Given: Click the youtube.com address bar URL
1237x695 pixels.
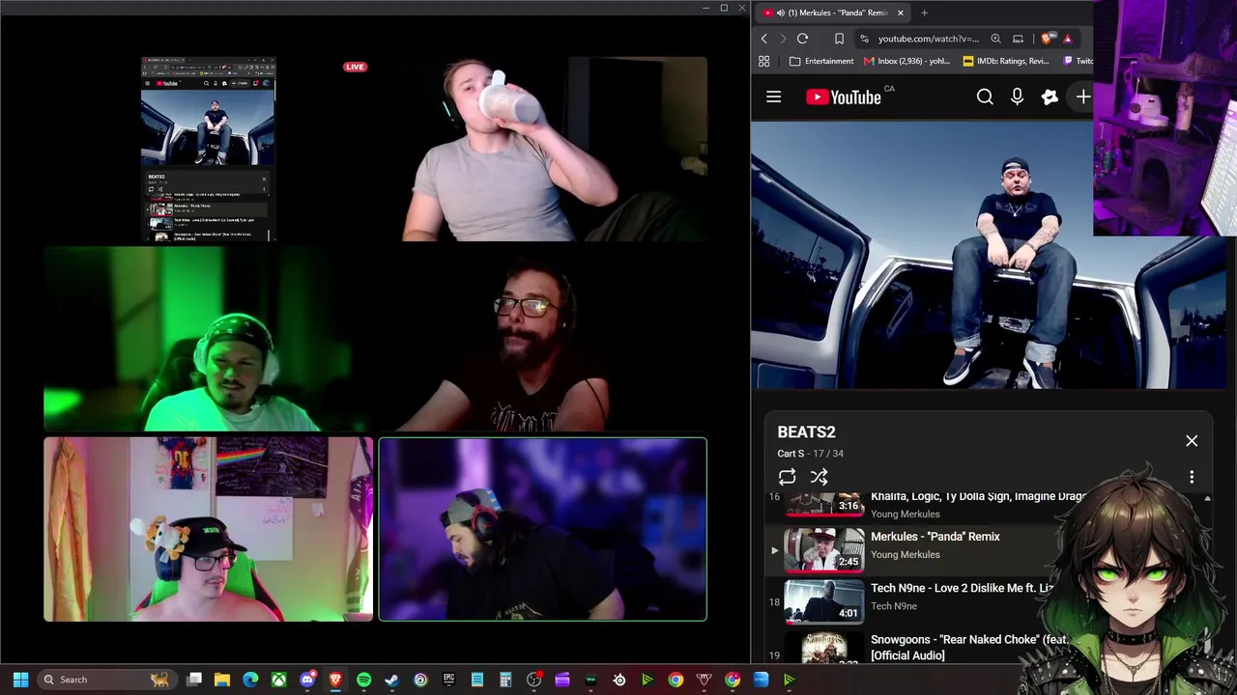Looking at the screenshot, I should [928, 39].
